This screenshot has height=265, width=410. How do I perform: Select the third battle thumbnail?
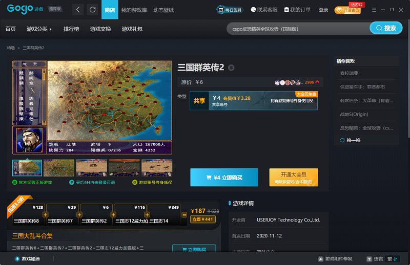pos(92,168)
